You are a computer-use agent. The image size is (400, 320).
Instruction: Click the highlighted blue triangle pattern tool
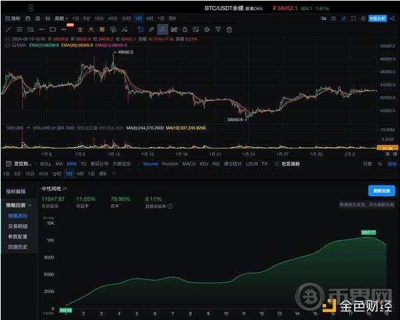point(163,29)
